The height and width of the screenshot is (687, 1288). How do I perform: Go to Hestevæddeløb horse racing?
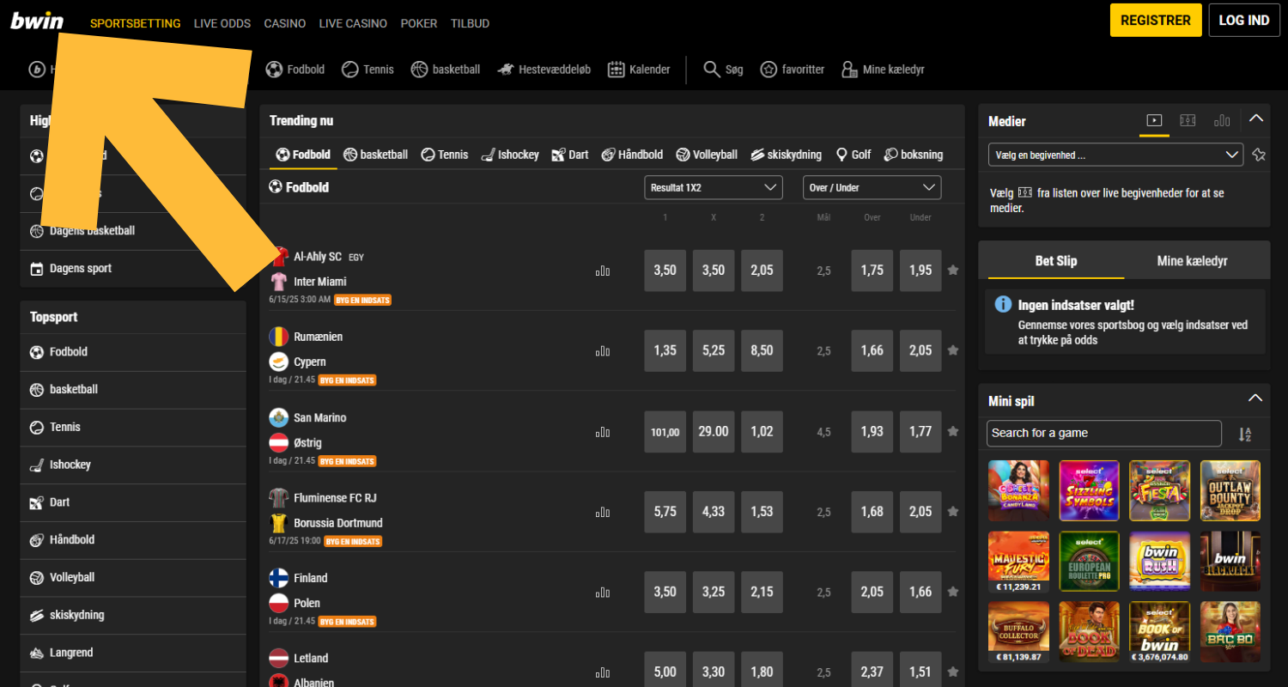pyautogui.click(x=544, y=70)
